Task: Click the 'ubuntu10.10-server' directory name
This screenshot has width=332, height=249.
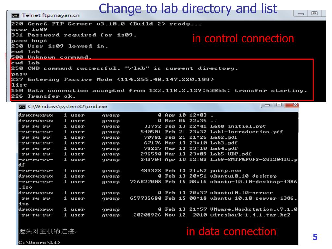Action: [242, 193]
